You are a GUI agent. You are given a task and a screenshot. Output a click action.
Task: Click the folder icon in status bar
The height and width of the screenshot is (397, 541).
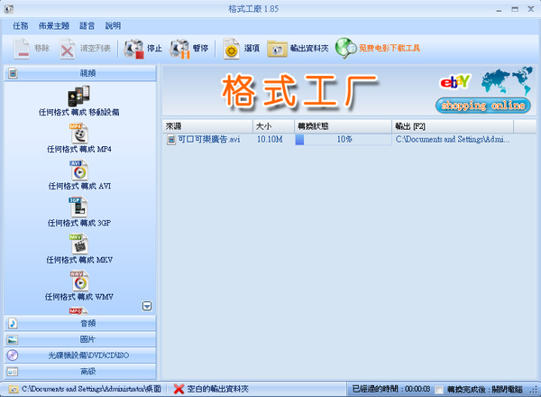coord(14,389)
